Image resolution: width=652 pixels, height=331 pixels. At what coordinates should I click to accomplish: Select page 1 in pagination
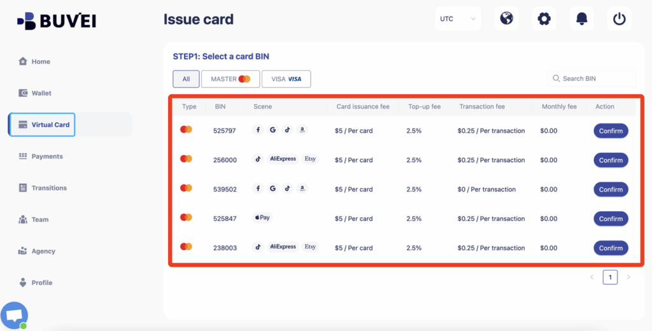point(610,277)
